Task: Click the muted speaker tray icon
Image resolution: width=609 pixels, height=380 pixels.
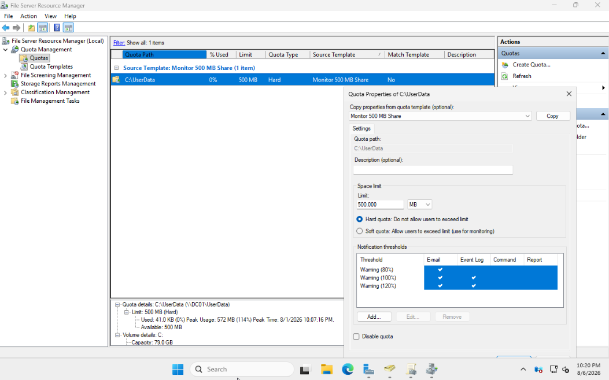Action: 566,370
